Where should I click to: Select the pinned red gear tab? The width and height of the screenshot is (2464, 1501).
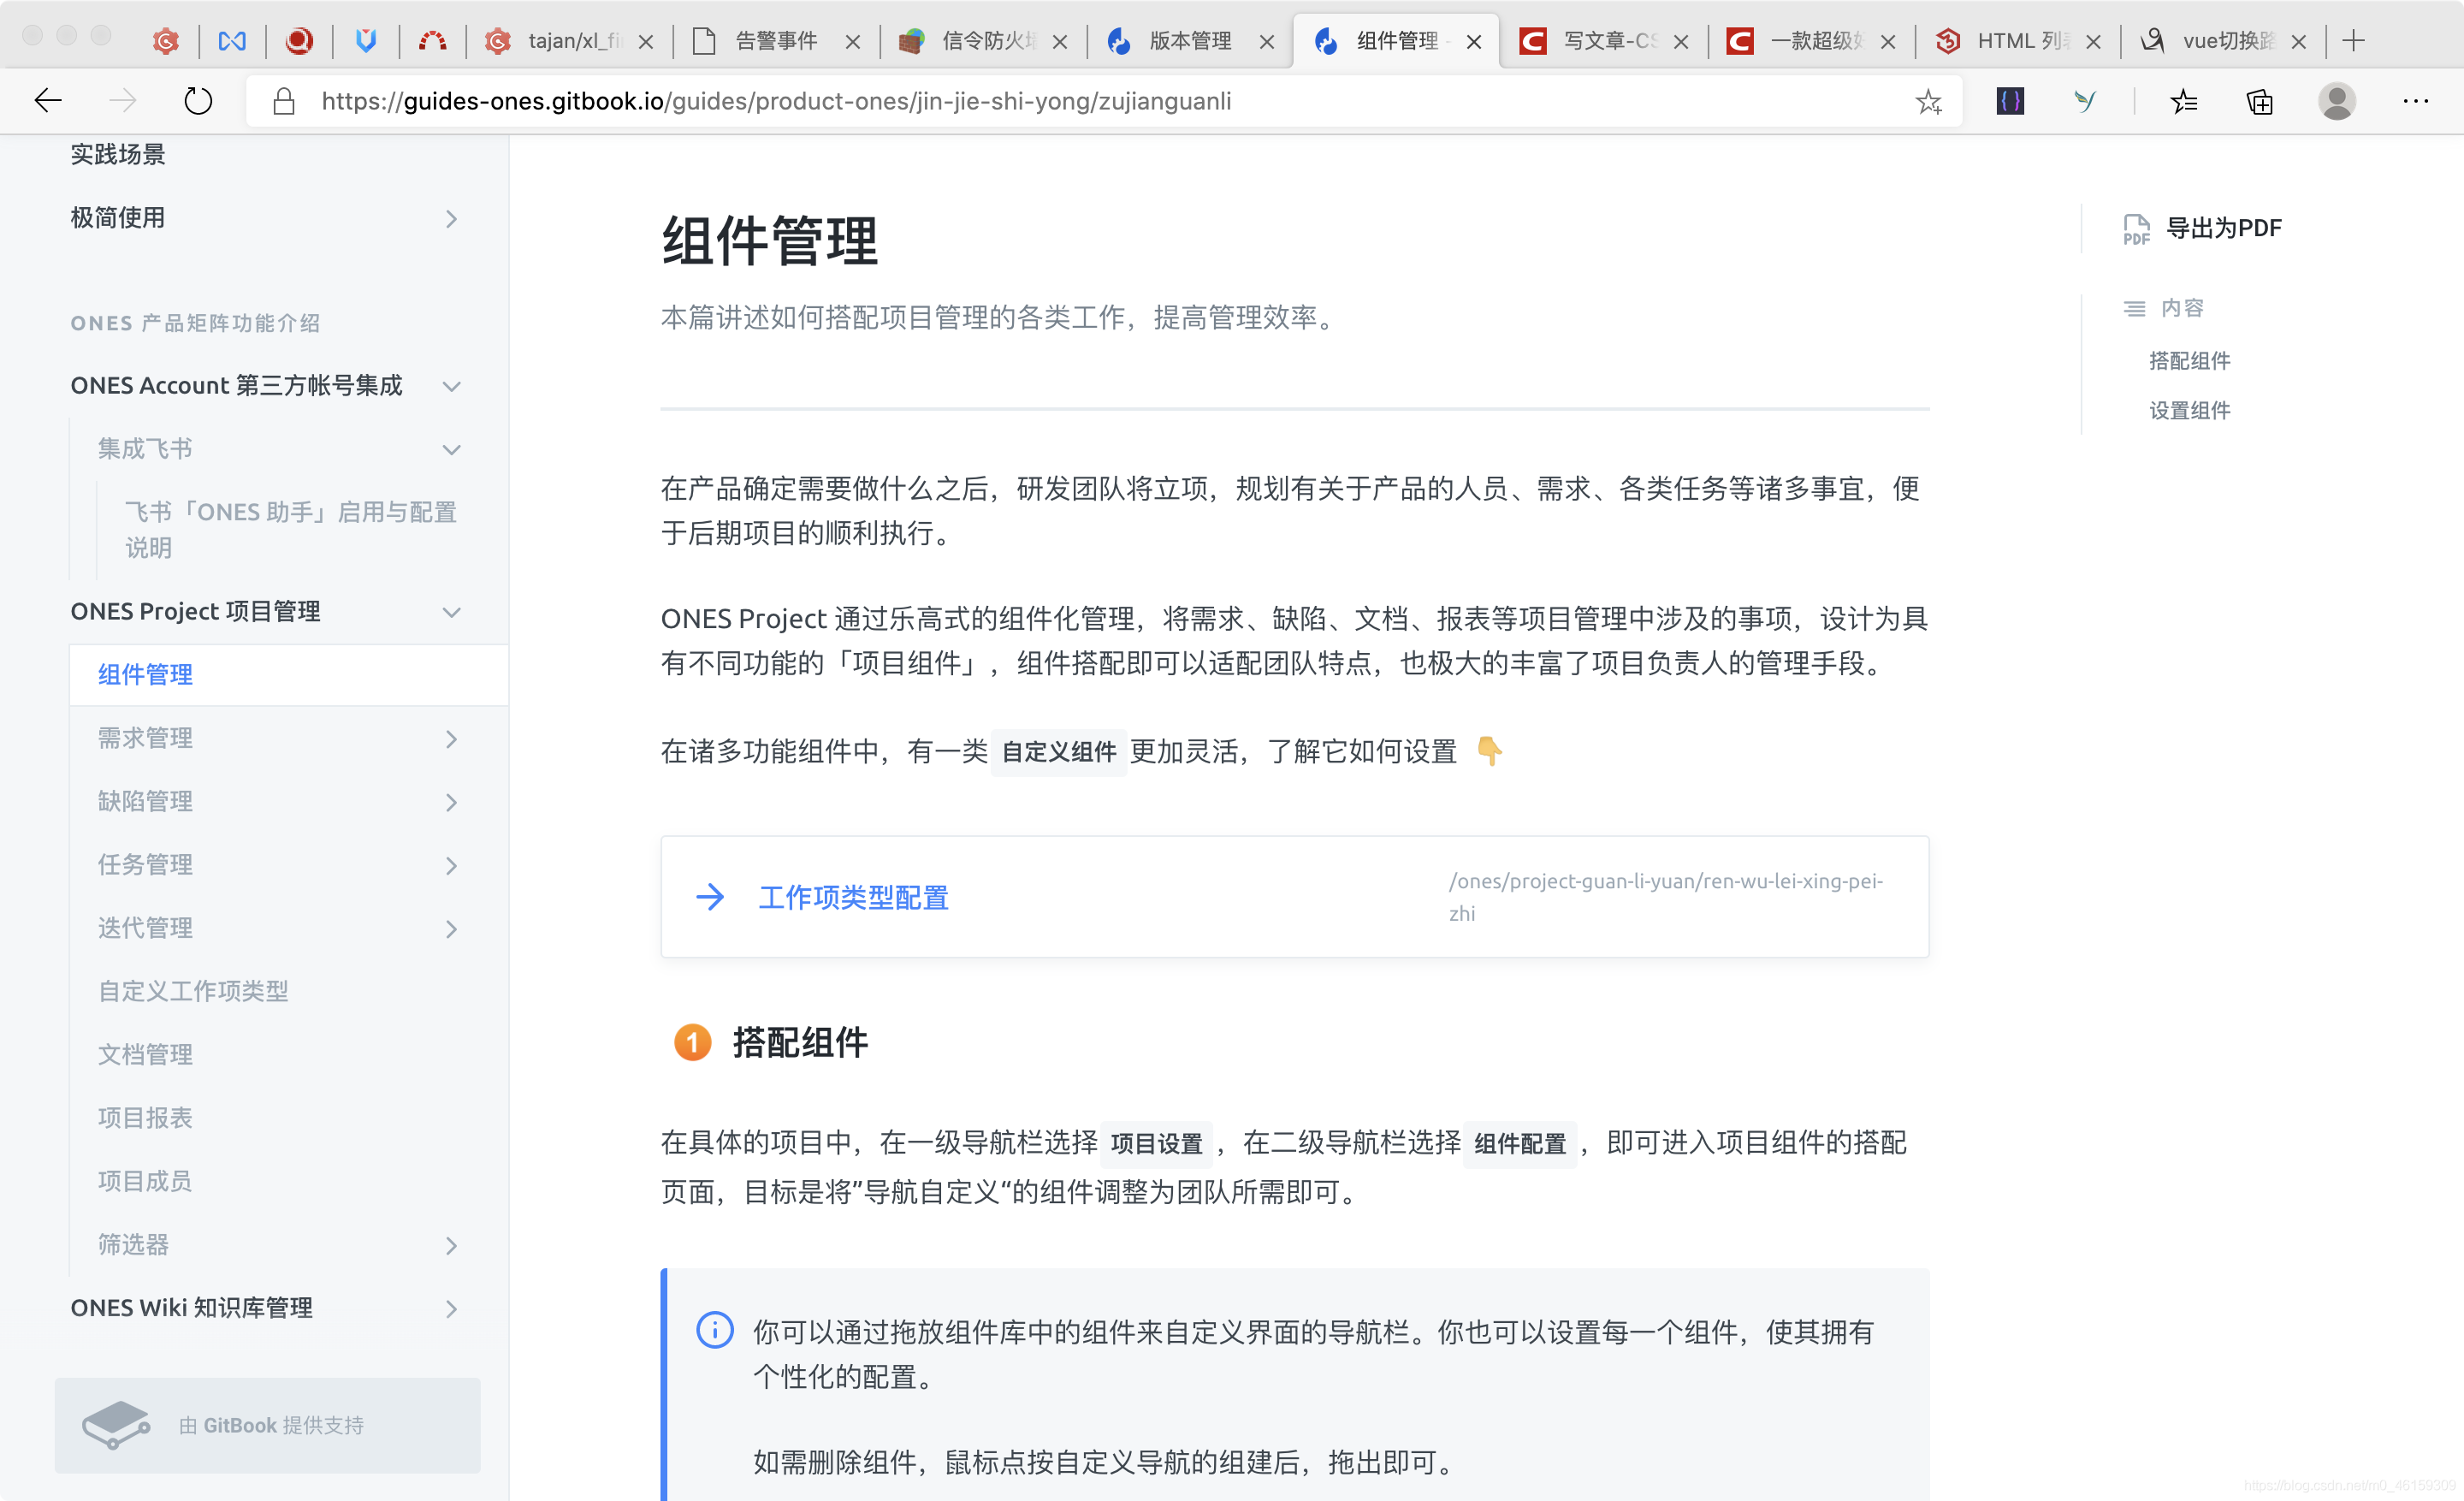coord(166,41)
